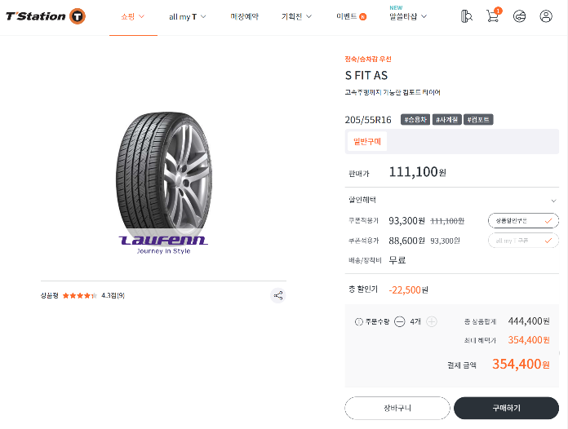568x429 pixels.
Task: Open the 이벤트 menu item
Action: pyautogui.click(x=347, y=16)
